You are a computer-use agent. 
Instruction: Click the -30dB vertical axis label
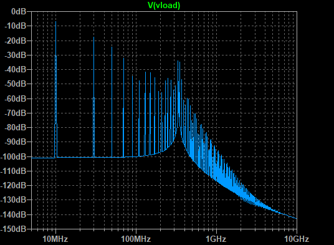[x=16, y=55]
